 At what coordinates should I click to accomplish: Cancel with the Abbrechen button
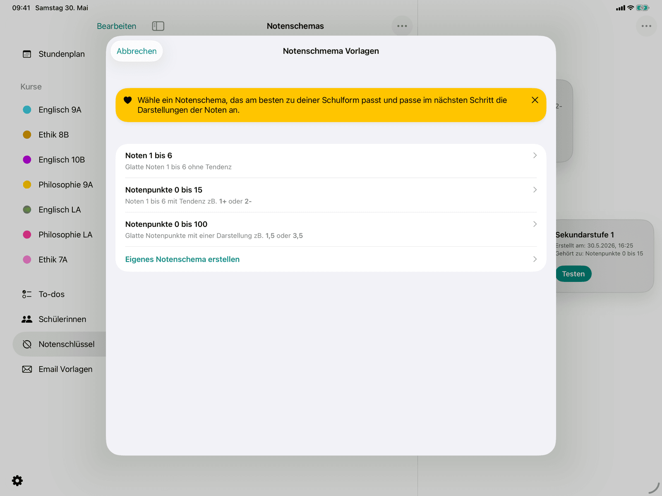137,51
